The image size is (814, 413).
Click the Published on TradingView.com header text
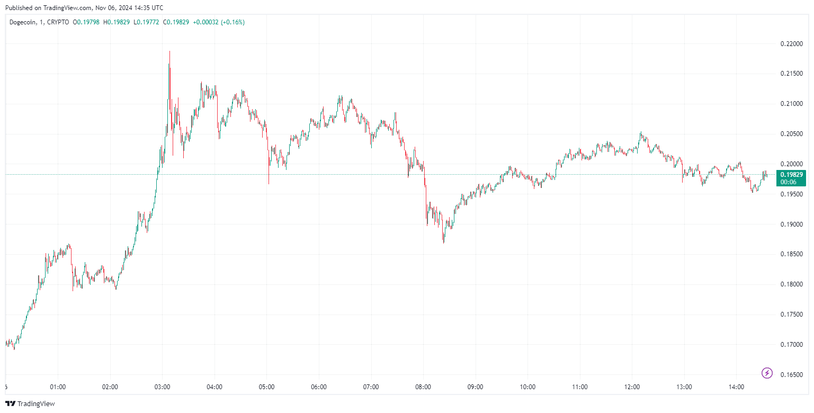pyautogui.click(x=84, y=8)
